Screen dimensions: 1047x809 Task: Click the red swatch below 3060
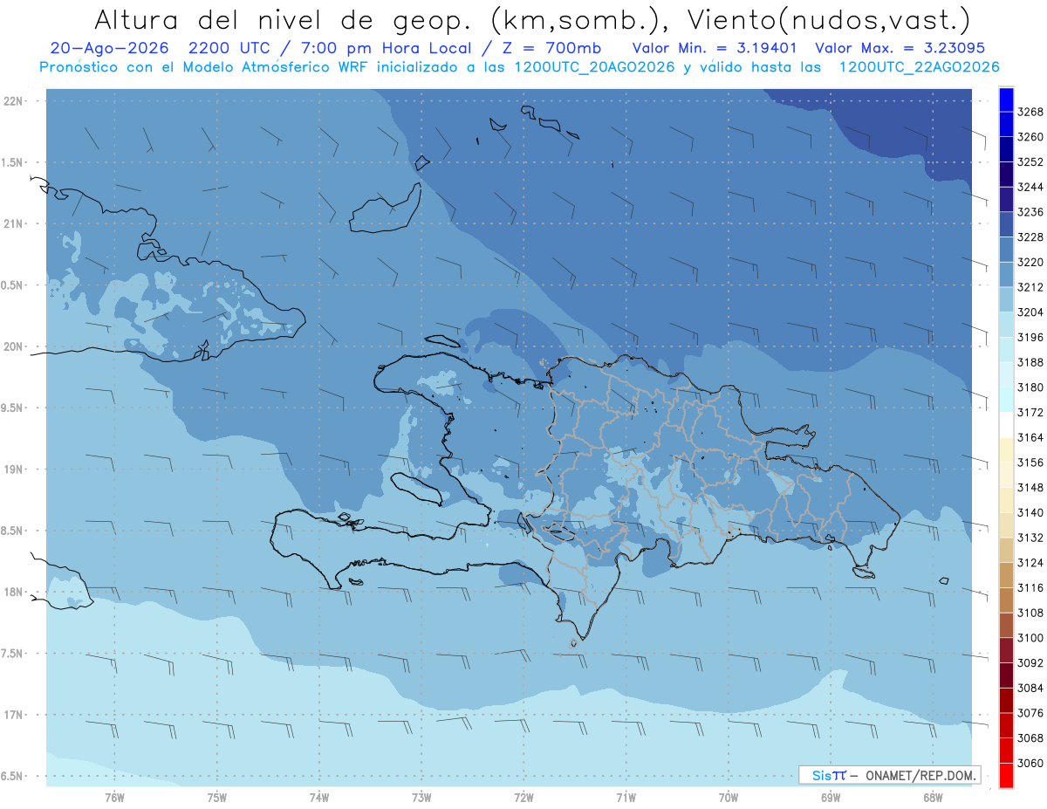tap(1006, 776)
